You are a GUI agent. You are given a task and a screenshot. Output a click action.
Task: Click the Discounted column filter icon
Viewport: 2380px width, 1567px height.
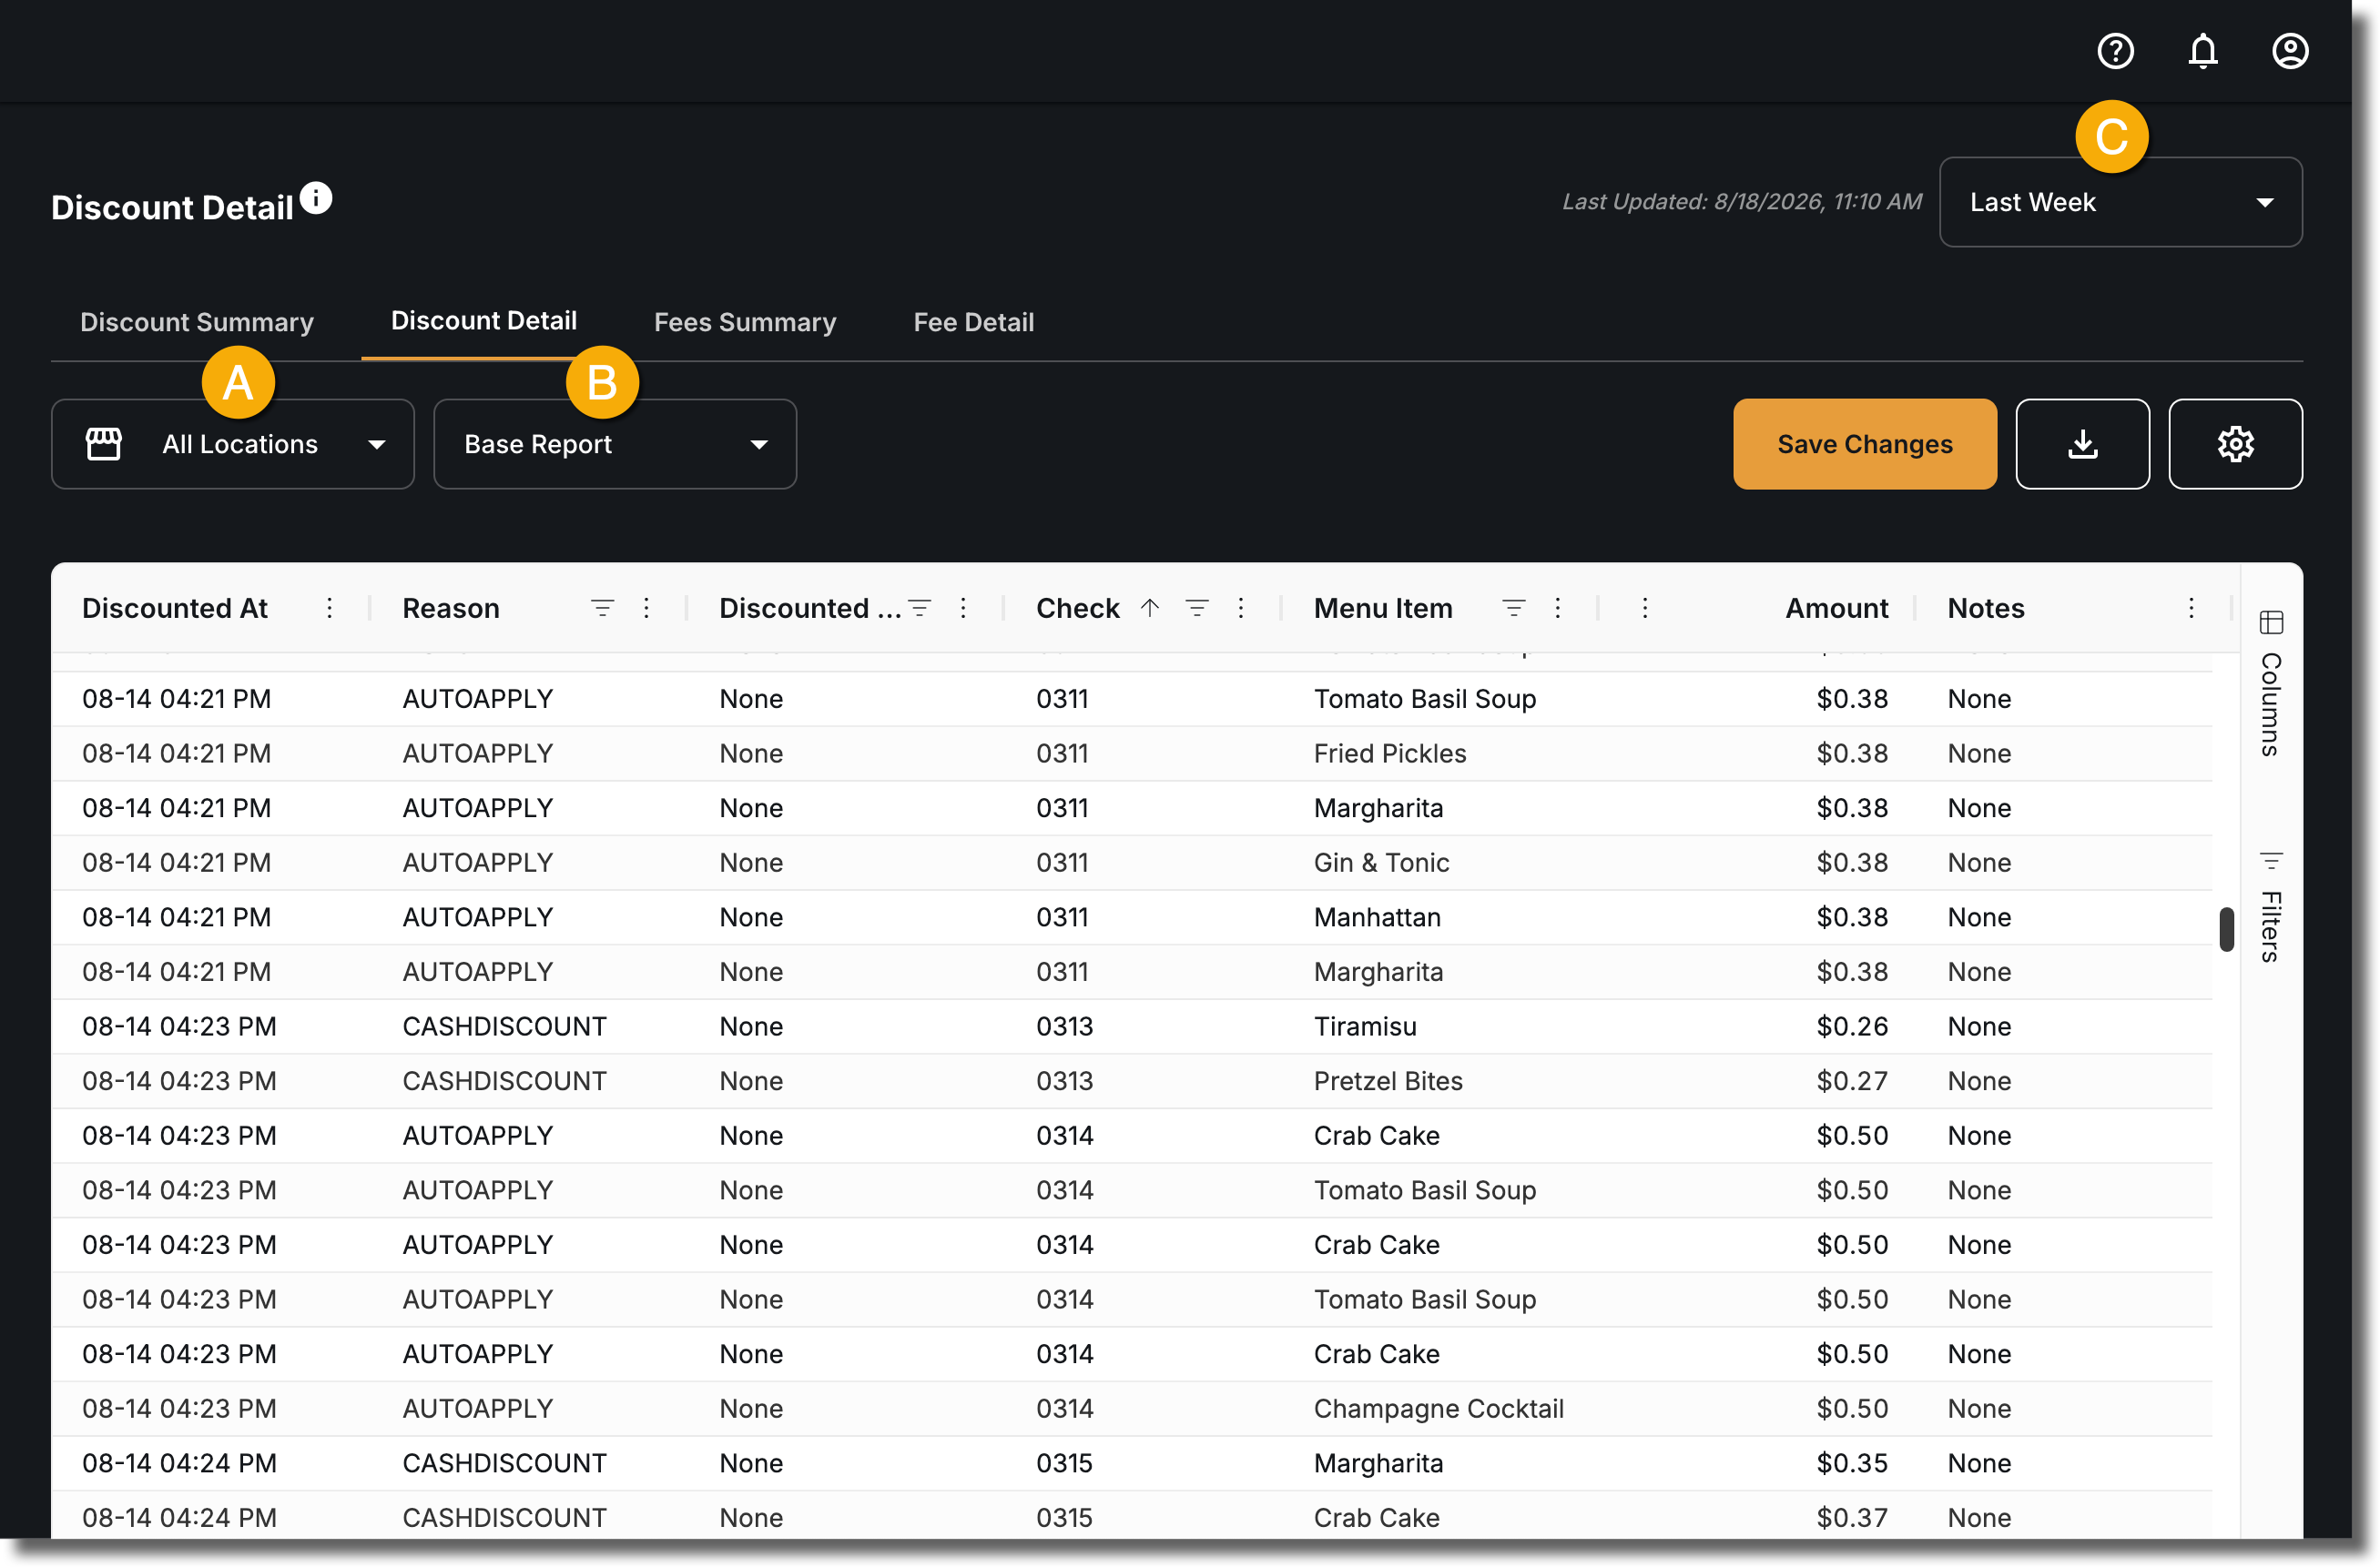pyautogui.click(x=919, y=608)
